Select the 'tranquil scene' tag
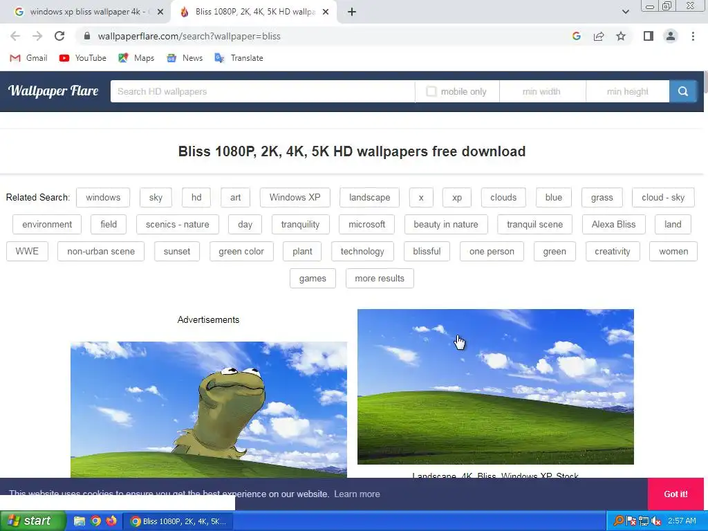Screen dimensions: 708x531 point(534,225)
